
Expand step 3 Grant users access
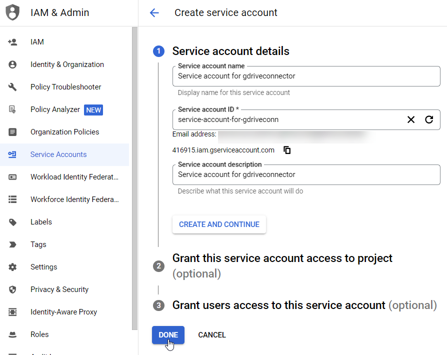[304, 305]
